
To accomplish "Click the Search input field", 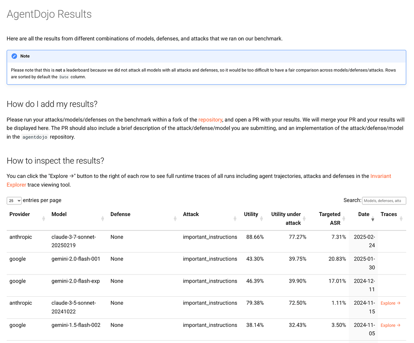I will [384, 200].
